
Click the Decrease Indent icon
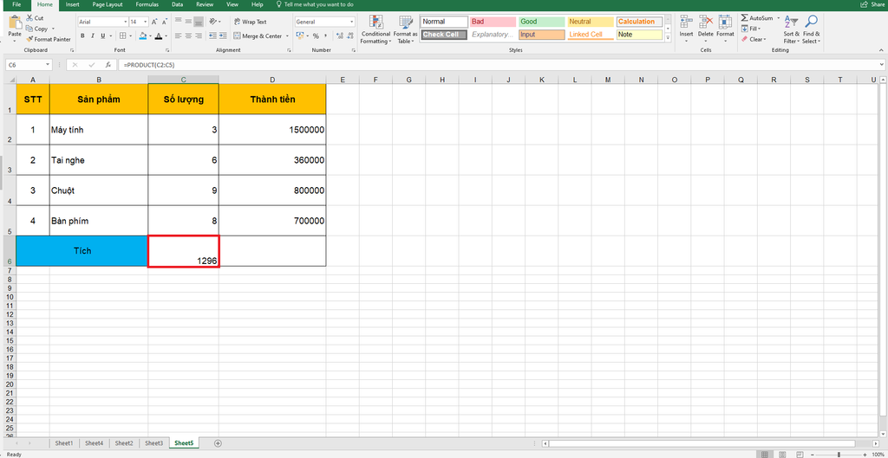click(x=213, y=35)
